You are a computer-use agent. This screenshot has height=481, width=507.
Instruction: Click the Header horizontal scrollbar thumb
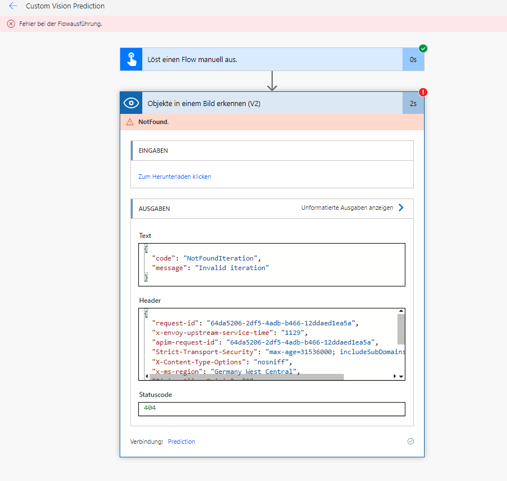[x=248, y=377]
